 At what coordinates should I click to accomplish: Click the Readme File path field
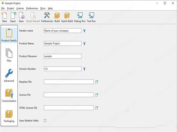point(69,82)
